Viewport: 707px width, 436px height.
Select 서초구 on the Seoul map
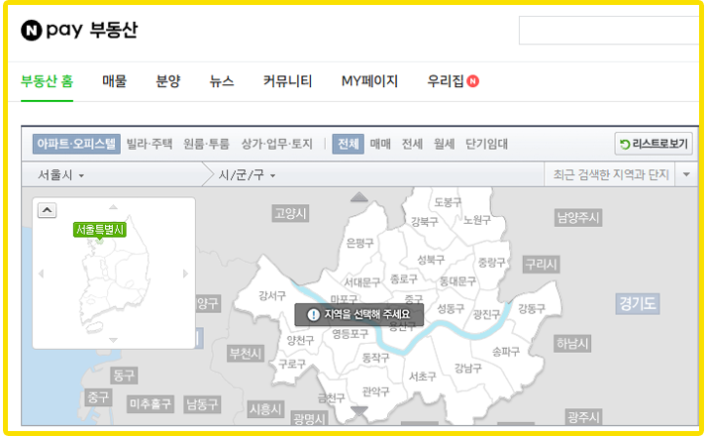(423, 376)
